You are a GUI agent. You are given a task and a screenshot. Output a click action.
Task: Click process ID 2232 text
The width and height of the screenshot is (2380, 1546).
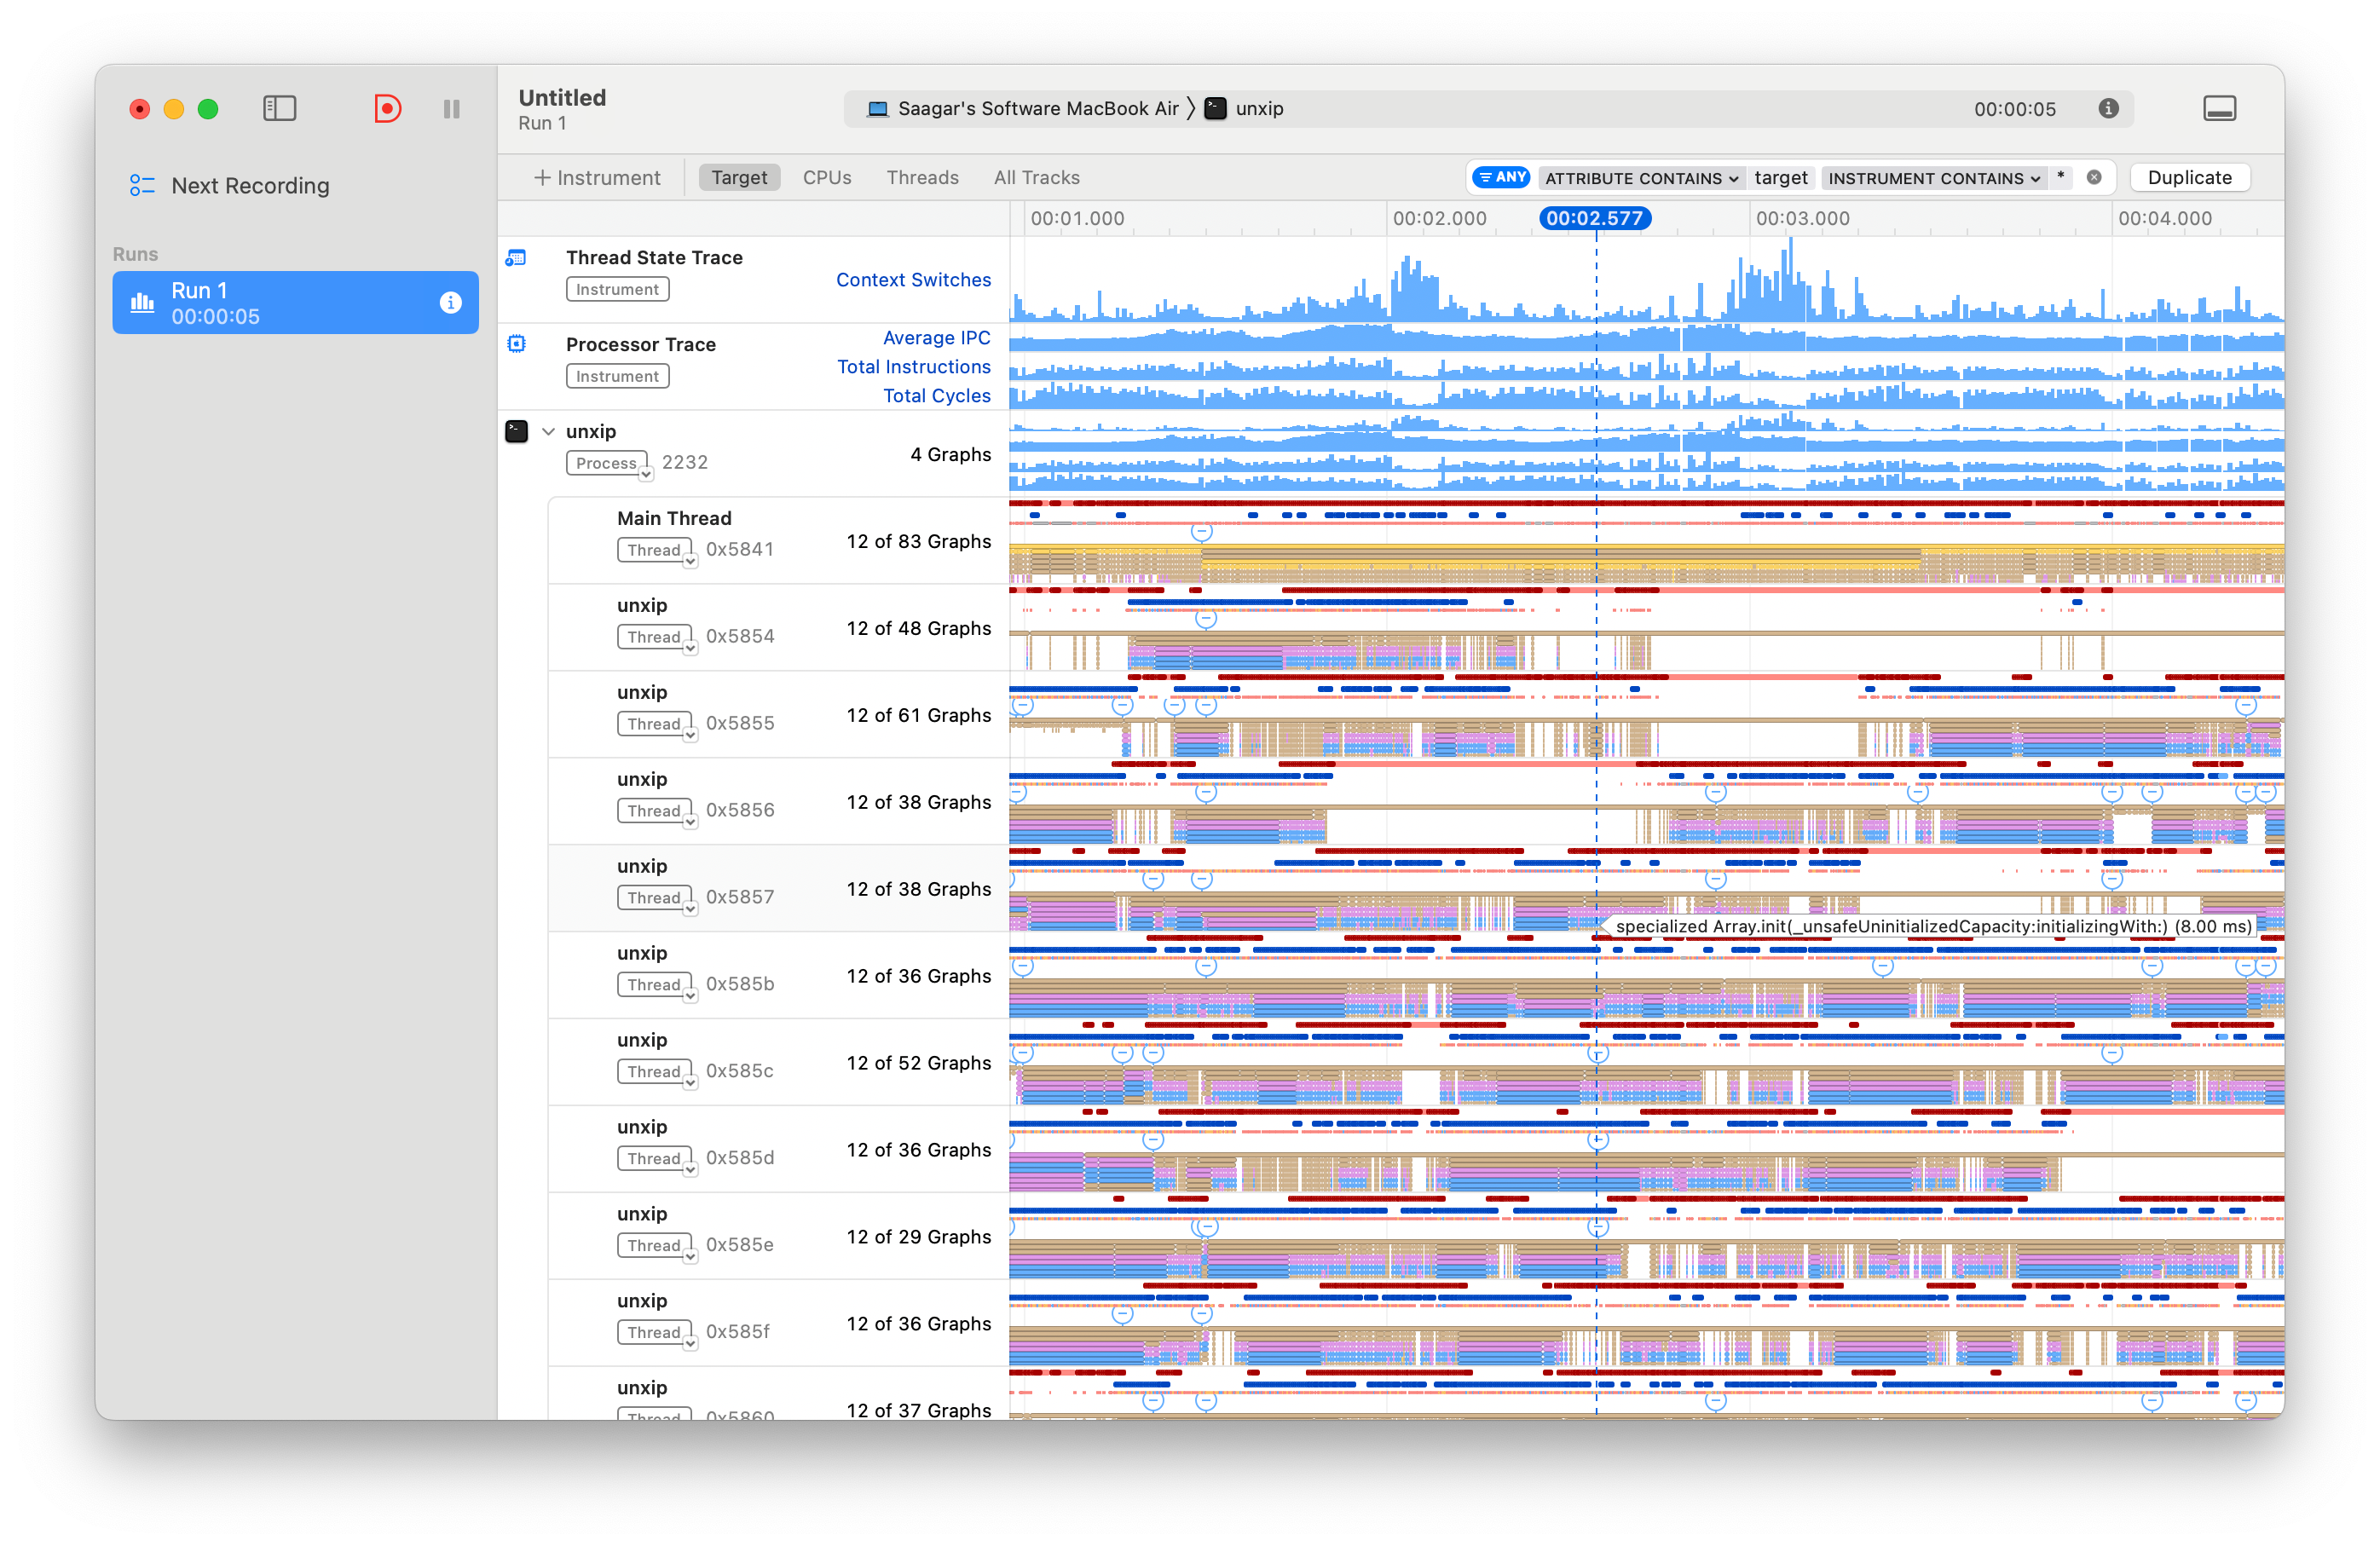(685, 462)
